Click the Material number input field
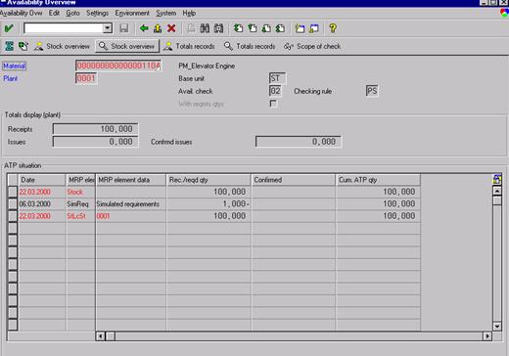 tap(118, 66)
